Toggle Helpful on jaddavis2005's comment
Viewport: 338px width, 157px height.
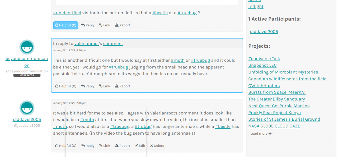pyautogui.click(x=66, y=146)
